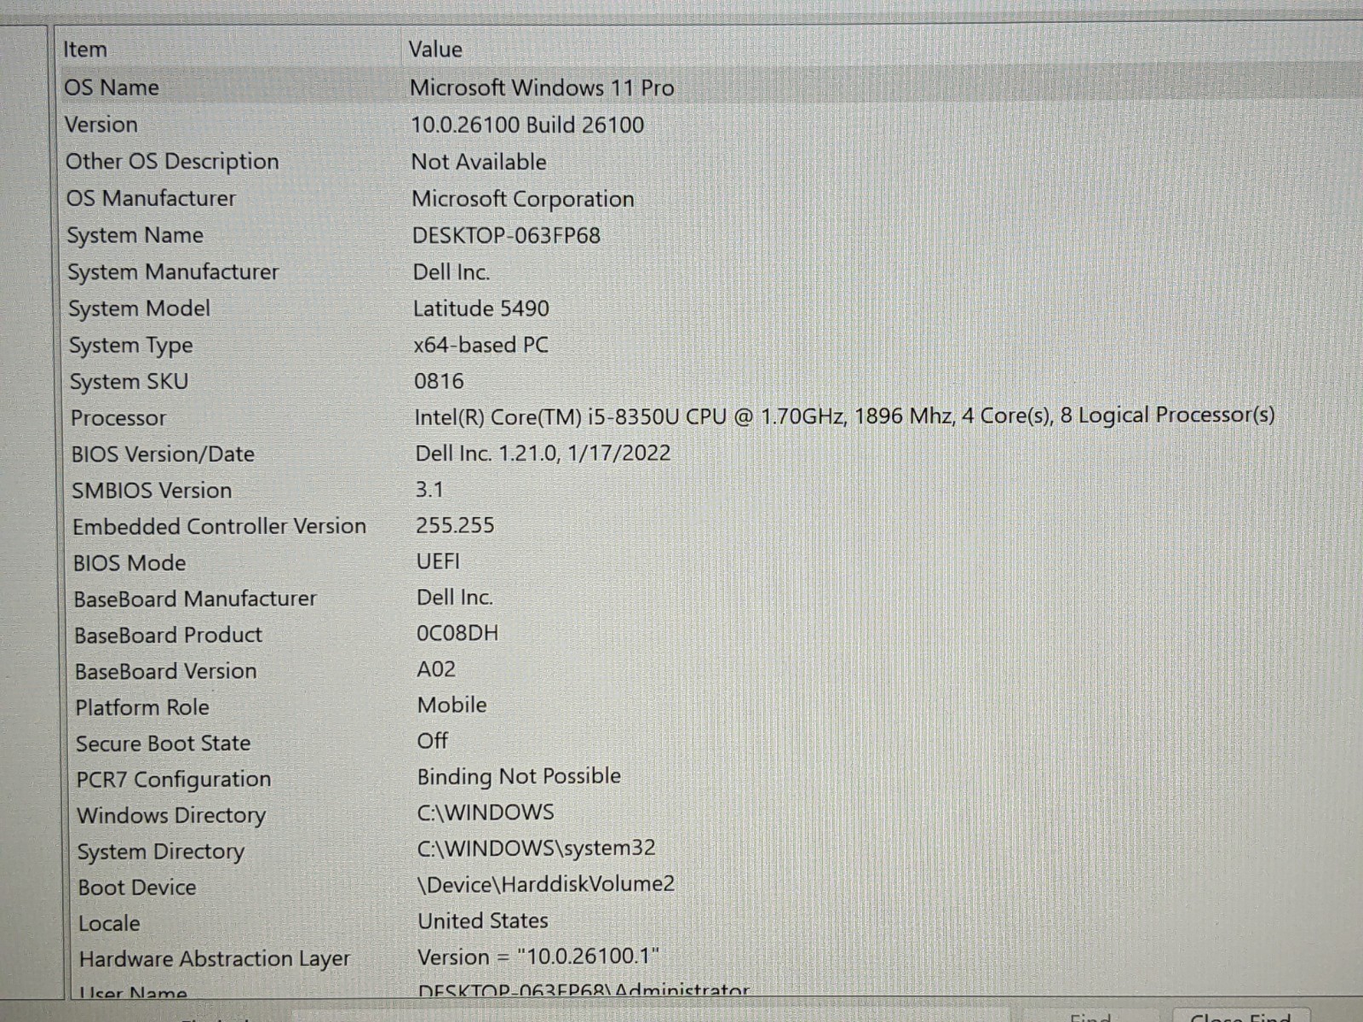This screenshot has width=1363, height=1022.
Task: Click the SKU value 0816
Action: (x=439, y=381)
